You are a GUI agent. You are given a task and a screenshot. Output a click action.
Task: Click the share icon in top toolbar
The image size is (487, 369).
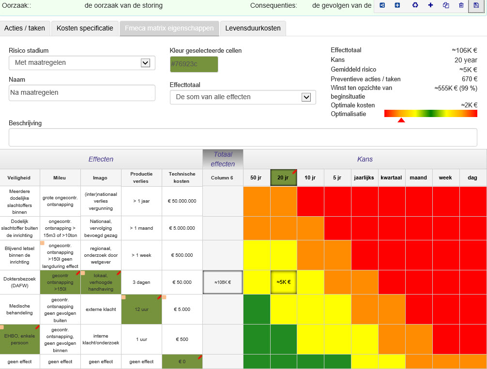[x=382, y=5]
